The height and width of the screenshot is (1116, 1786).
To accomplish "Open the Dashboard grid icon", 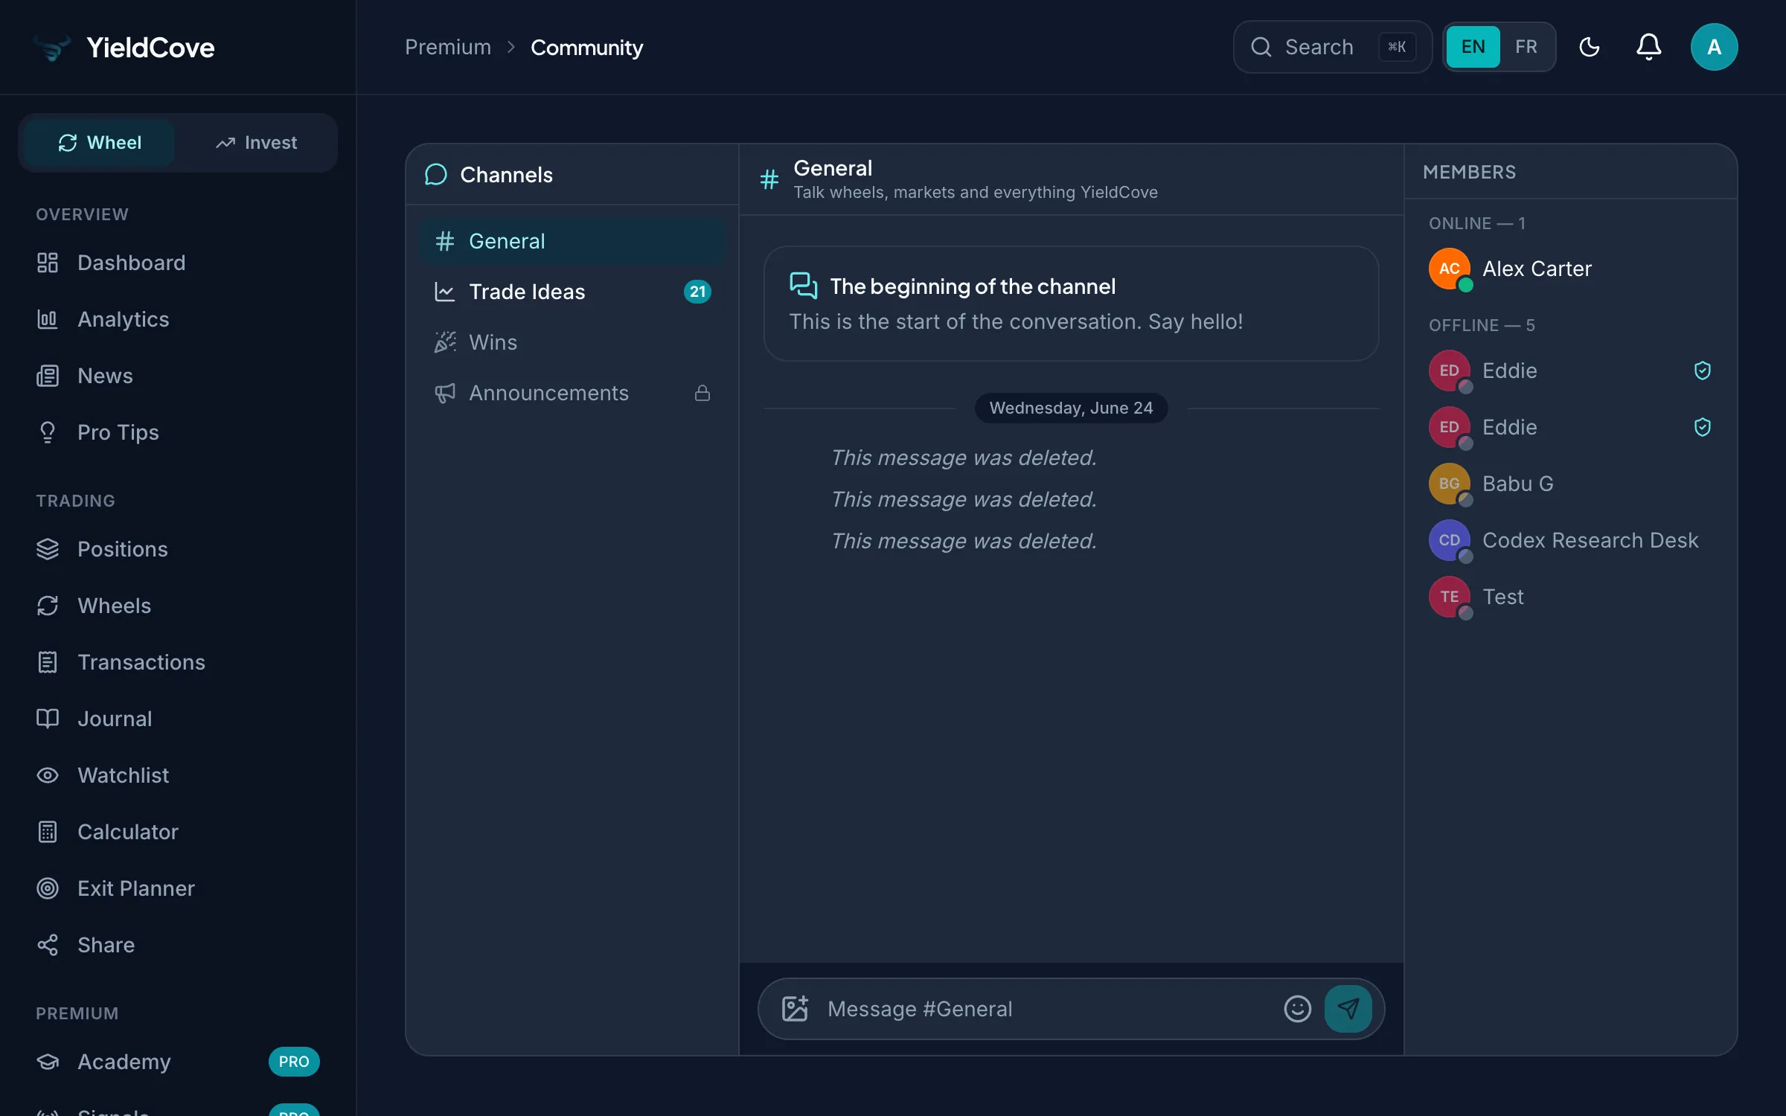I will pyautogui.click(x=48, y=263).
